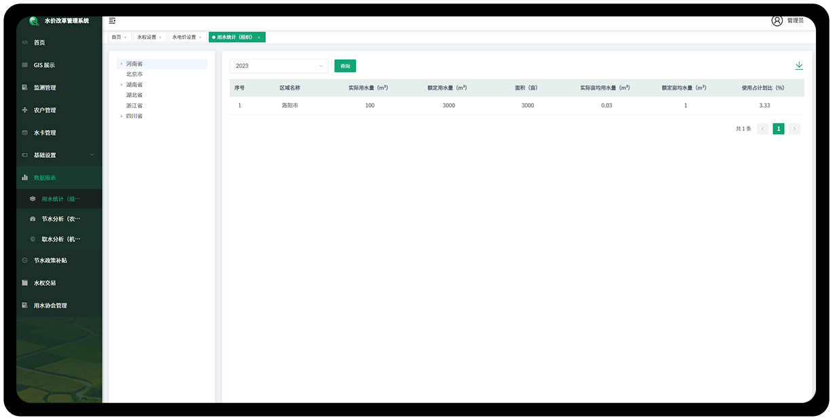Click the 水卡管理 card icon
Screen dimensions: 833x420
pos(25,133)
